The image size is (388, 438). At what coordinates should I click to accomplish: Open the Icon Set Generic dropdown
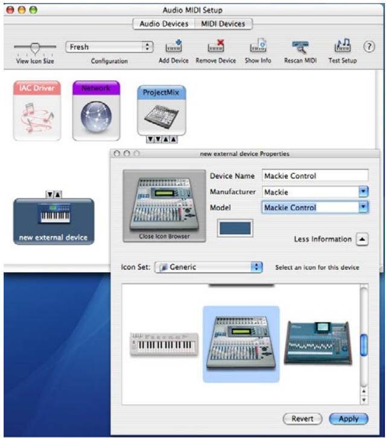[x=209, y=267]
